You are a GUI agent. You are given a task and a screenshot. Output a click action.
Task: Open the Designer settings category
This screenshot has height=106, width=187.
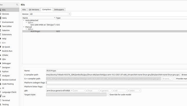(10, 67)
